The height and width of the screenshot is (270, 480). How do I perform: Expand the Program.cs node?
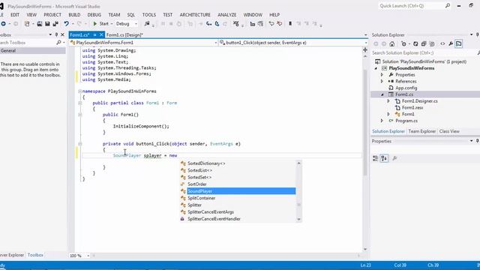tap(382, 121)
